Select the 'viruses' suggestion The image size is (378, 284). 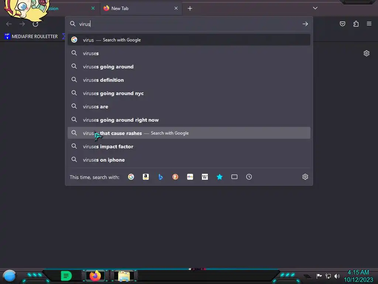[189, 53]
